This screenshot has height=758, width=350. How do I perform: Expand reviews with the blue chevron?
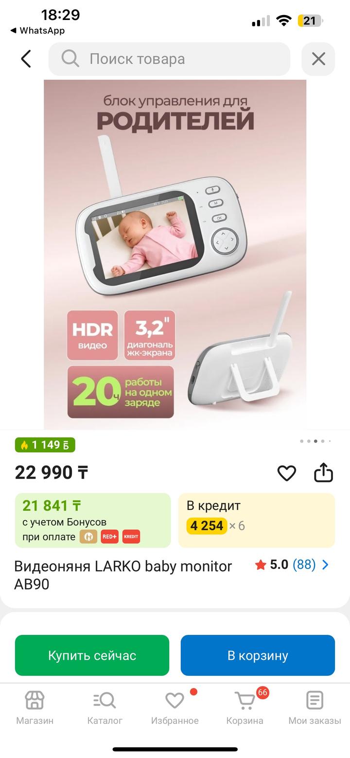(326, 565)
